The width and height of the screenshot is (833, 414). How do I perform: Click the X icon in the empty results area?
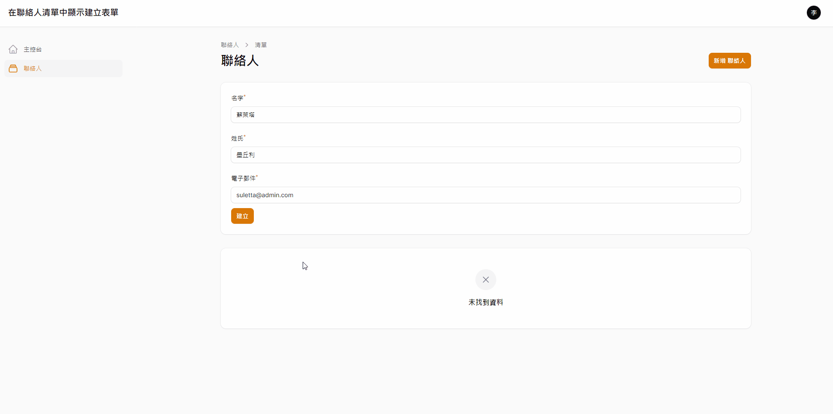tap(485, 280)
